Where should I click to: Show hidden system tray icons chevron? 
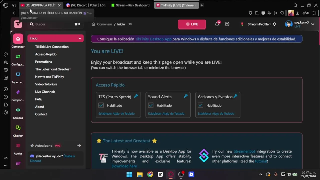(x=260, y=174)
